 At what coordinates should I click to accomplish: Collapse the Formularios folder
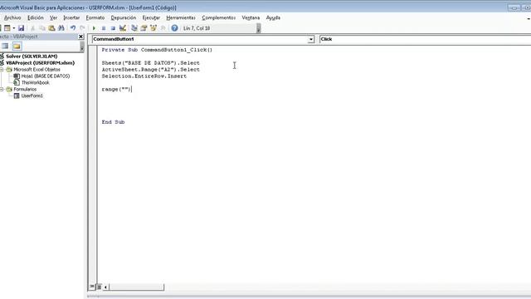(2, 89)
